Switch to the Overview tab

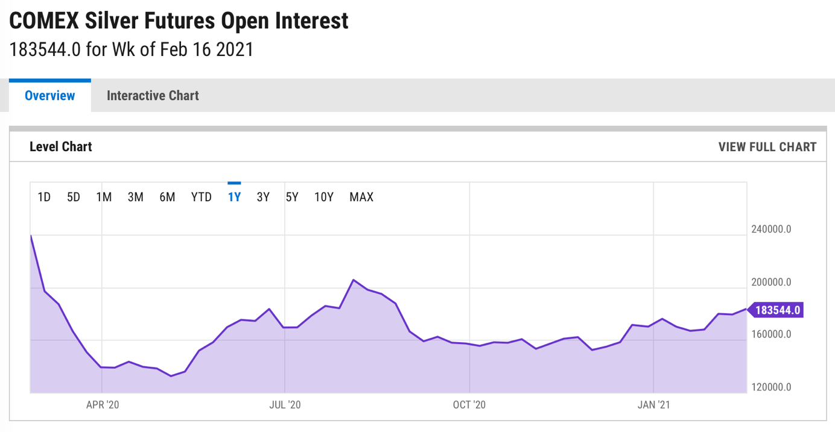[50, 95]
